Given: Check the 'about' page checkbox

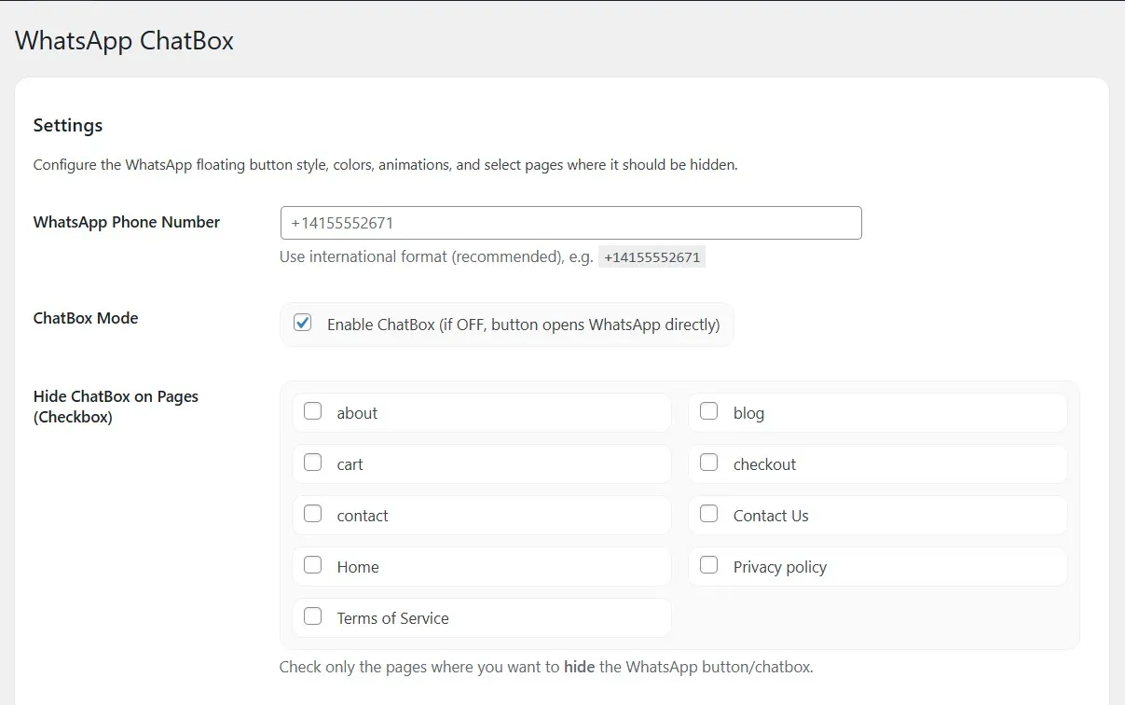Looking at the screenshot, I should [313, 411].
